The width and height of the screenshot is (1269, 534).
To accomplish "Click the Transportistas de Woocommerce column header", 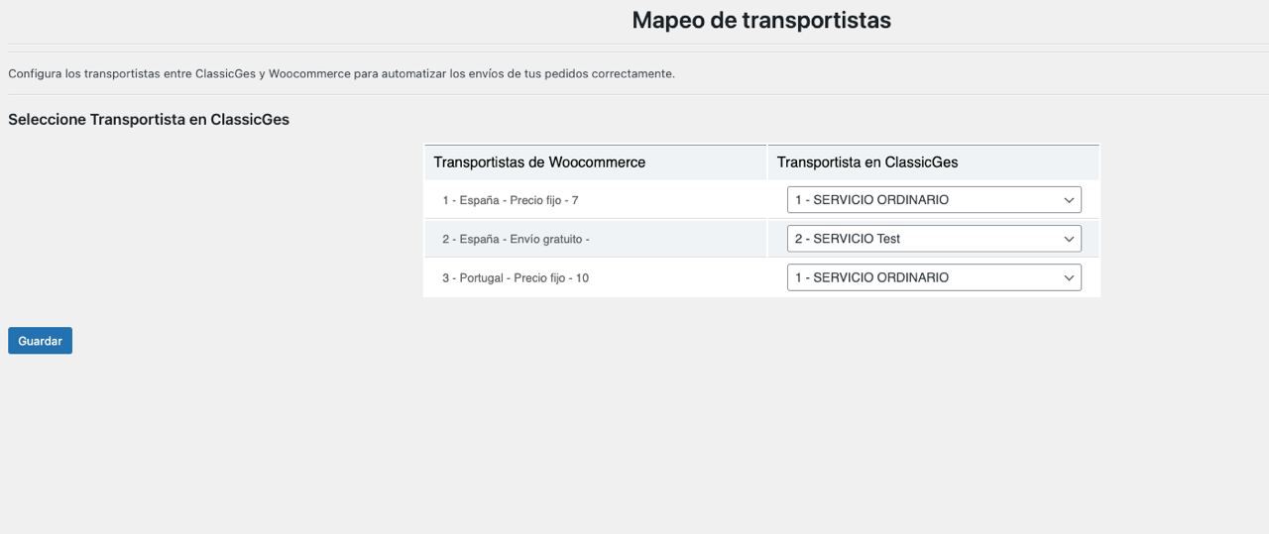I will [x=539, y=162].
